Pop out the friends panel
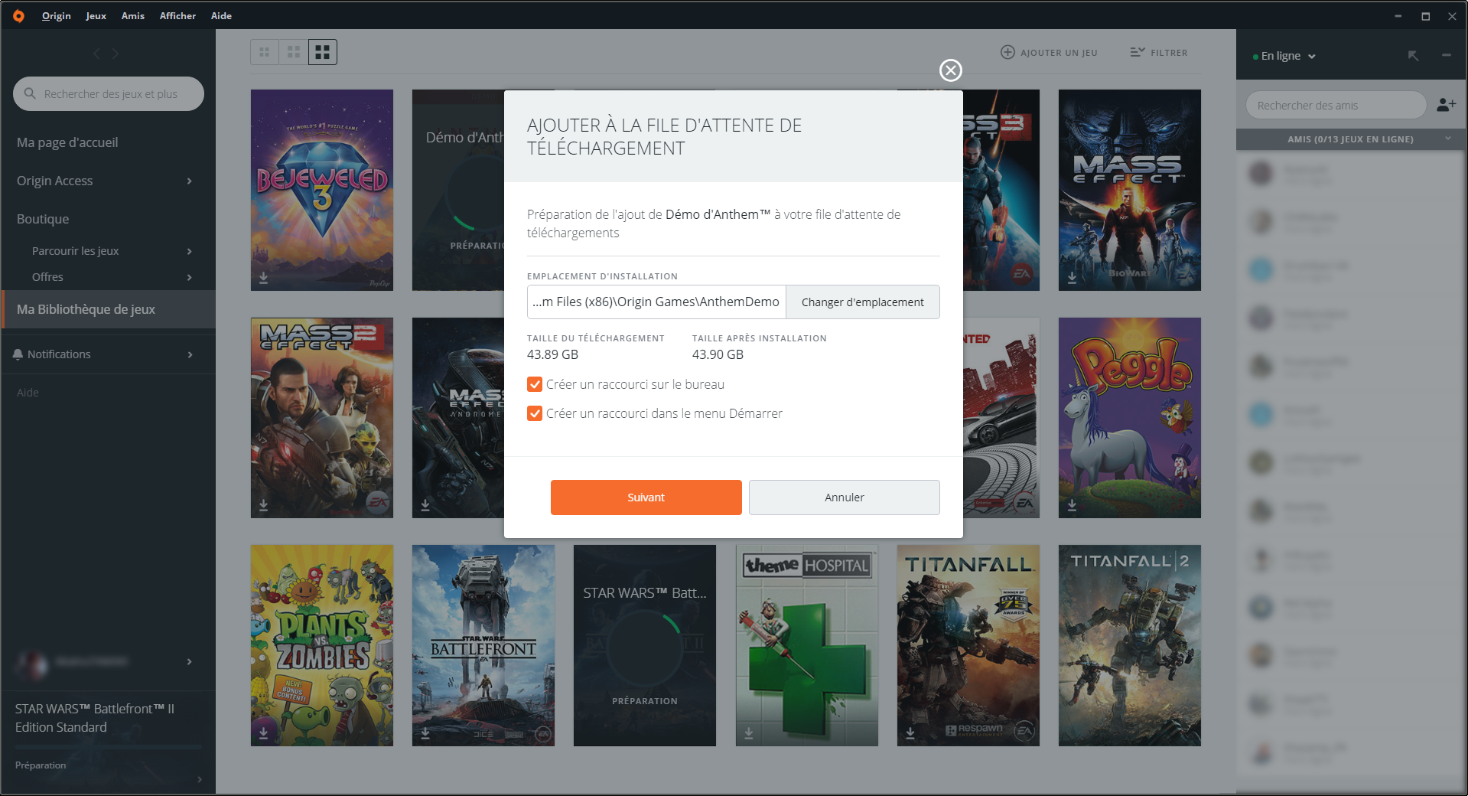 coord(1413,56)
